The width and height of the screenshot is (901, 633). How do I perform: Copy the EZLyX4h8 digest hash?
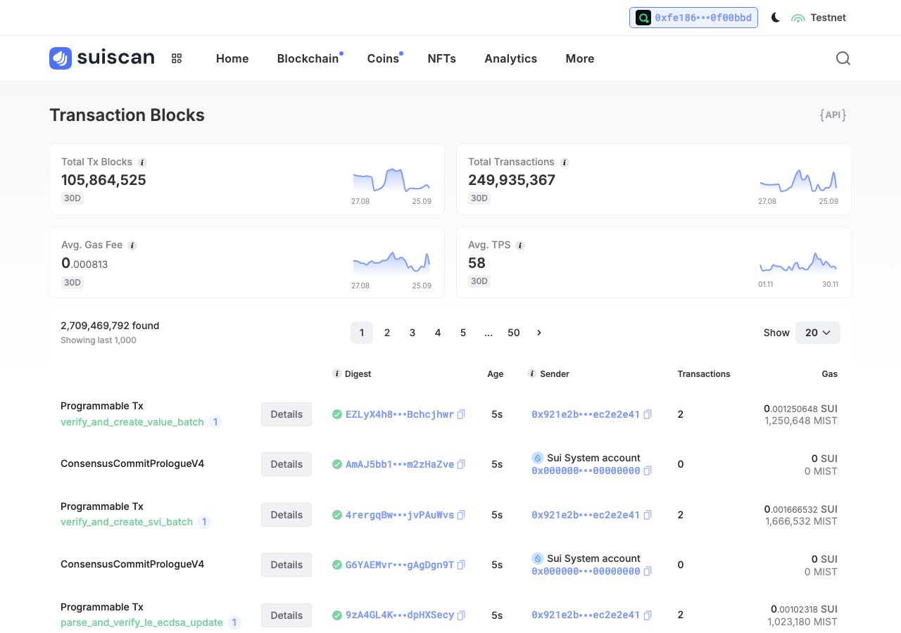461,414
